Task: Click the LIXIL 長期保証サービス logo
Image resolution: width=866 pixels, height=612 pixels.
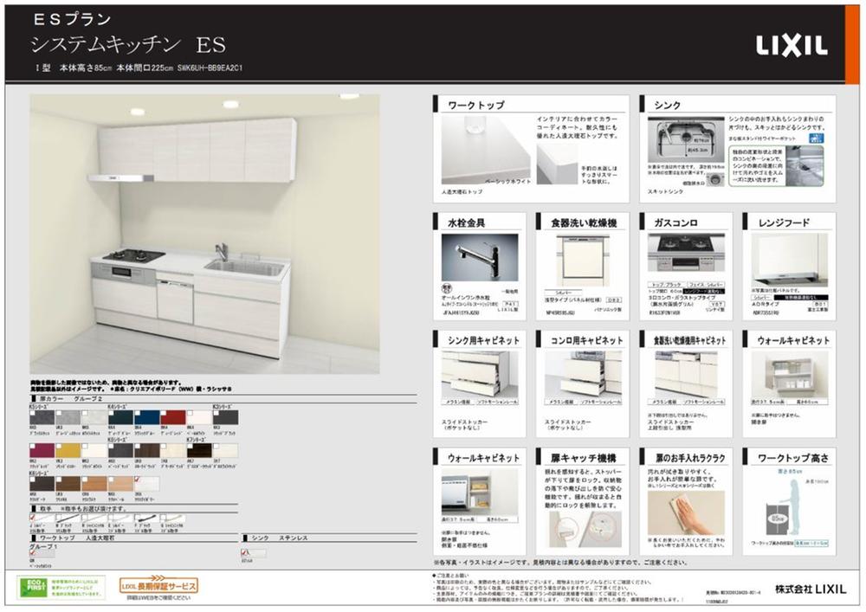Action: (158, 587)
